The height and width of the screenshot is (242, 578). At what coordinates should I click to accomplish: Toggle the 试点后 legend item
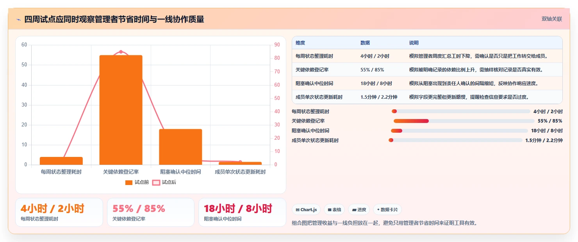click(164, 182)
